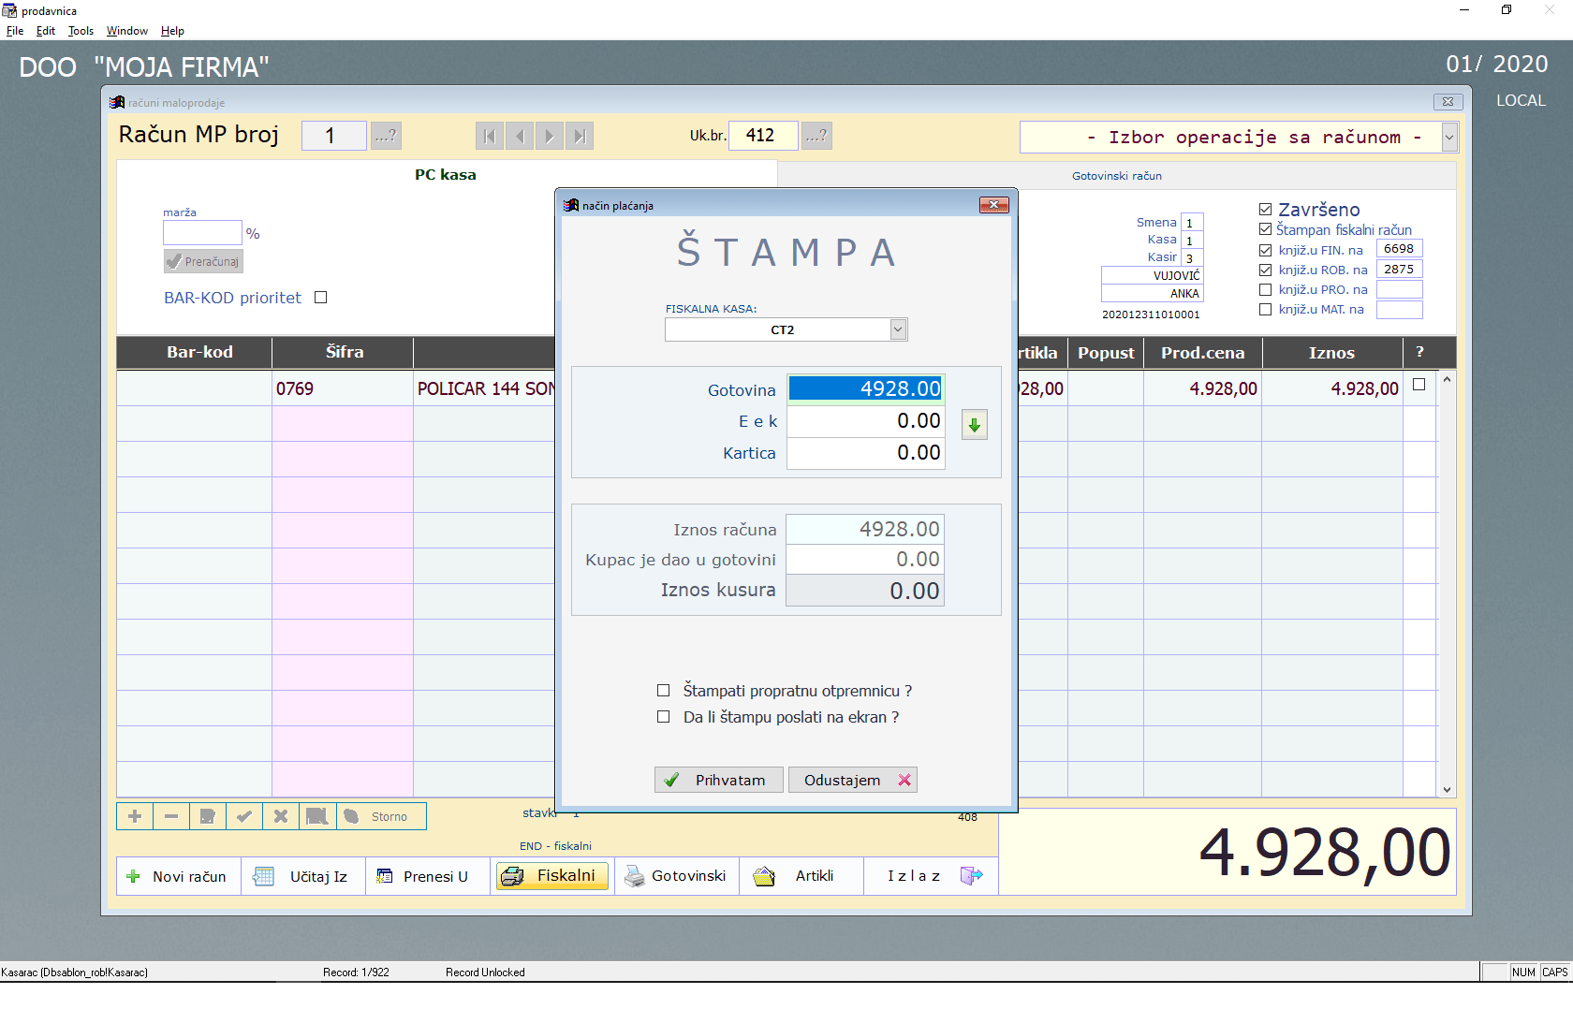Add item row with plus icon
The height and width of the screenshot is (1009, 1573).
[135, 816]
